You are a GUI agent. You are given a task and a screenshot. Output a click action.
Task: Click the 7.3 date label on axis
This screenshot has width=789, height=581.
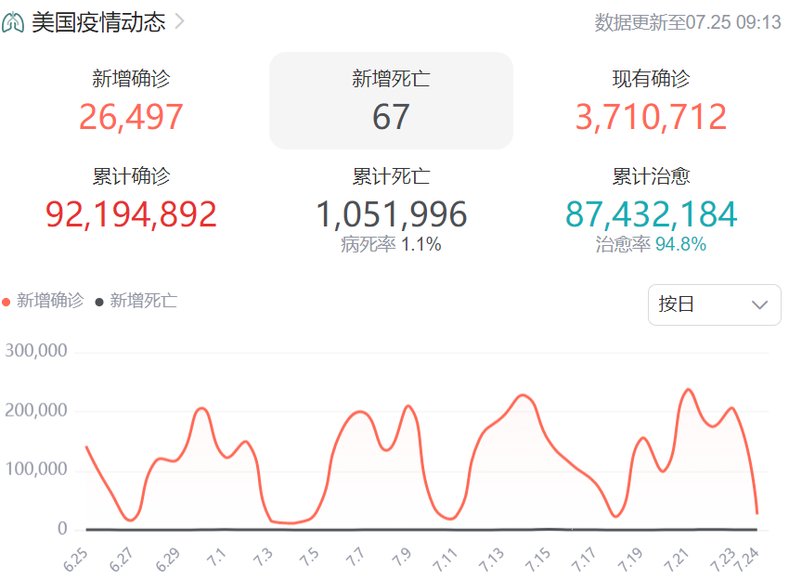tap(264, 558)
